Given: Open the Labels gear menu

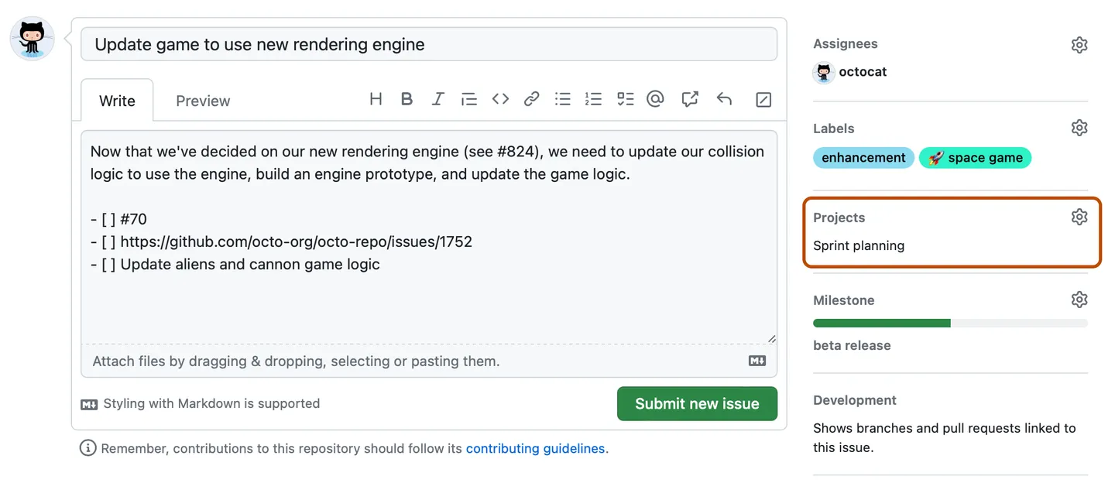Looking at the screenshot, I should pyautogui.click(x=1079, y=128).
